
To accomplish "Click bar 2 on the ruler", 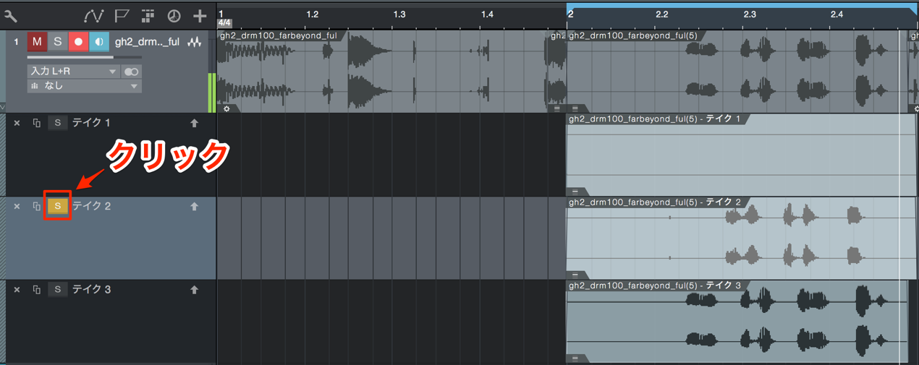I will tap(571, 14).
